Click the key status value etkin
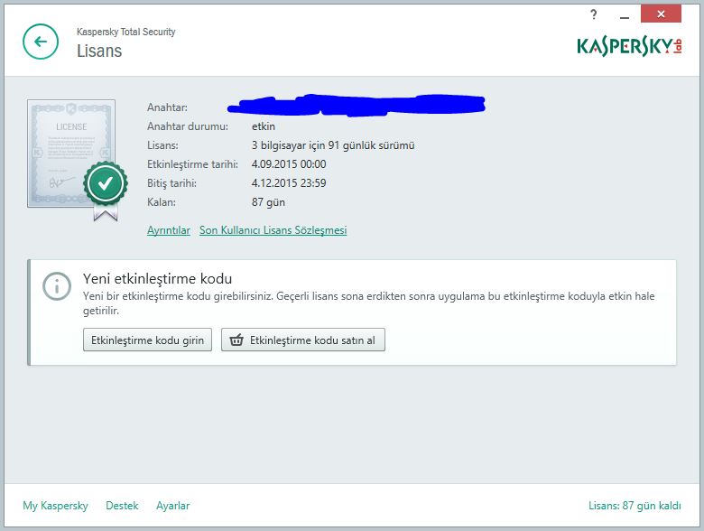Screen dimensions: 704x531 264,126
